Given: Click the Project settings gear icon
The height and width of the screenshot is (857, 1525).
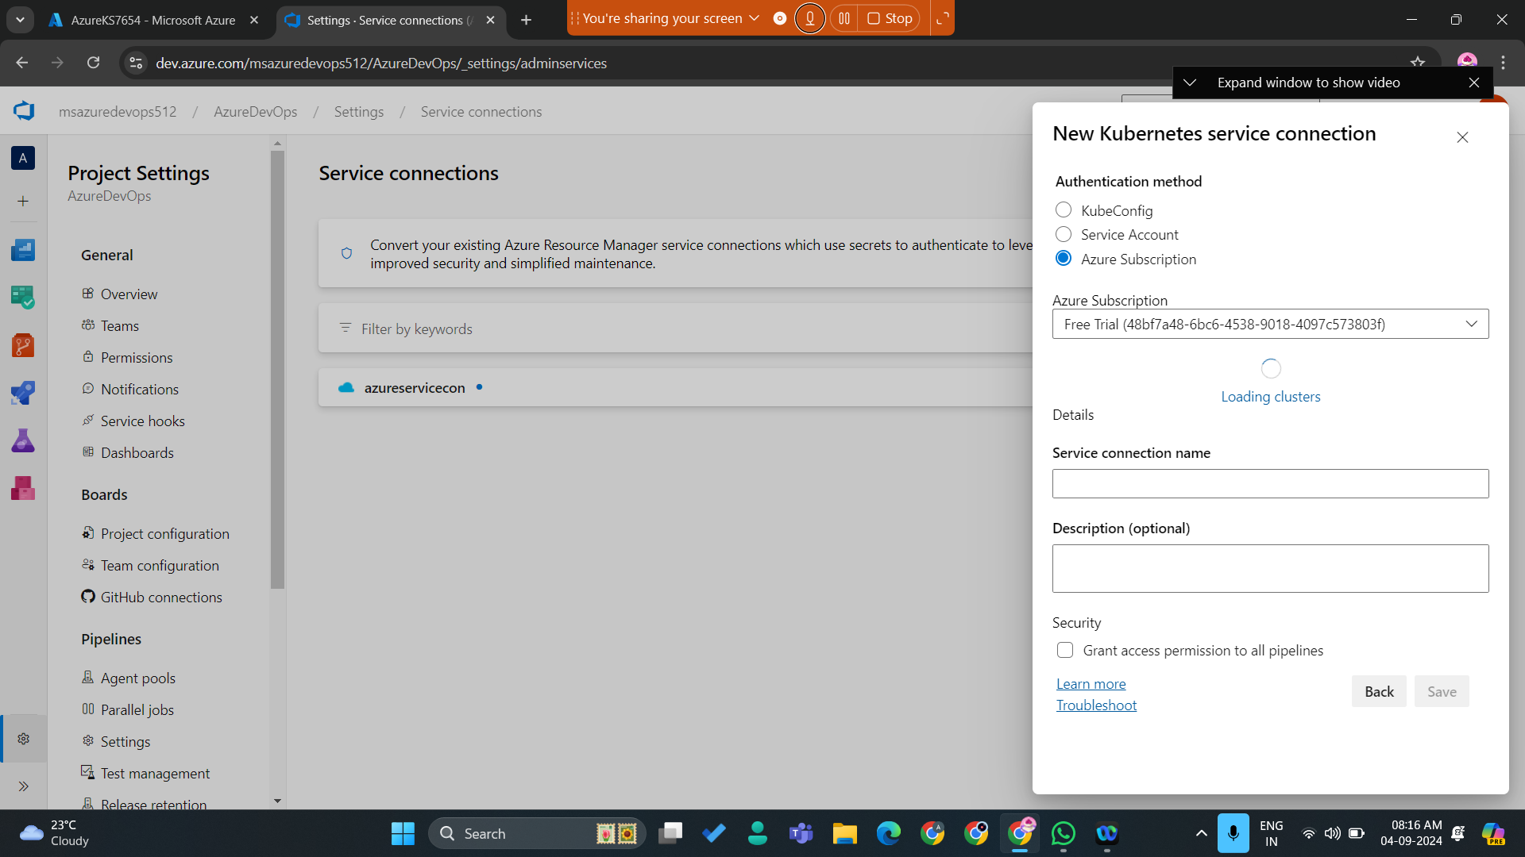Looking at the screenshot, I should (24, 739).
